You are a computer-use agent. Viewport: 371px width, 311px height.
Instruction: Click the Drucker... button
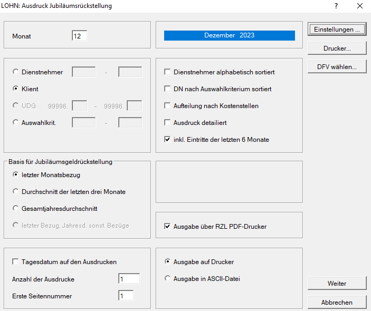(x=337, y=48)
